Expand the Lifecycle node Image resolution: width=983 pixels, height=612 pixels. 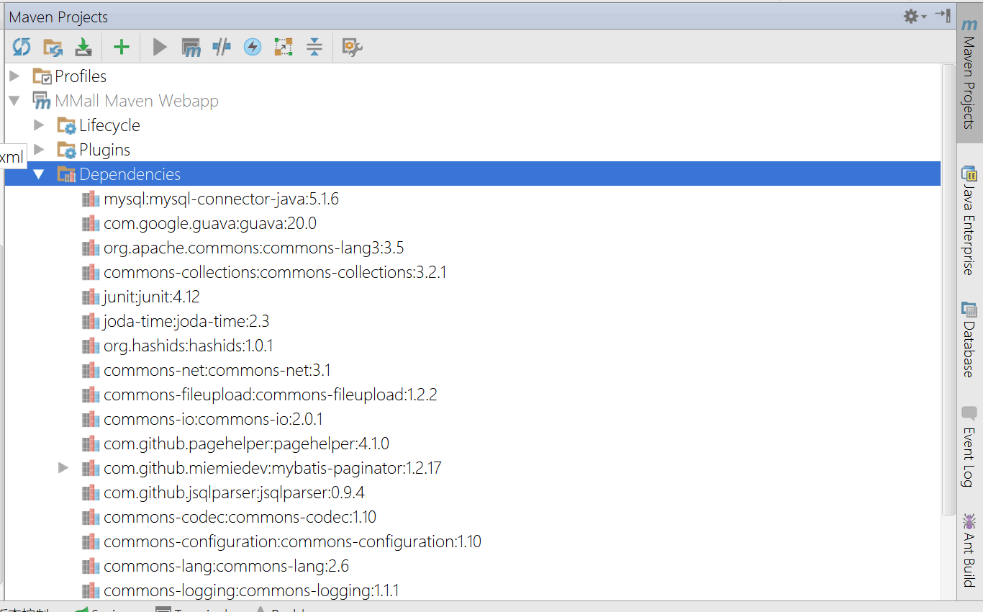pyautogui.click(x=39, y=125)
